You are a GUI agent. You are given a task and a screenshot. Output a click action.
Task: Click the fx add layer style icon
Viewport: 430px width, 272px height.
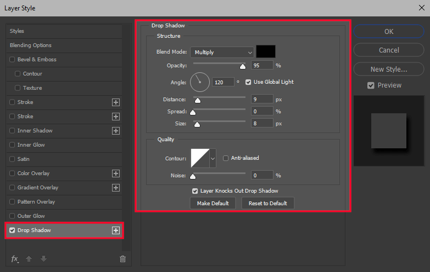(15, 259)
